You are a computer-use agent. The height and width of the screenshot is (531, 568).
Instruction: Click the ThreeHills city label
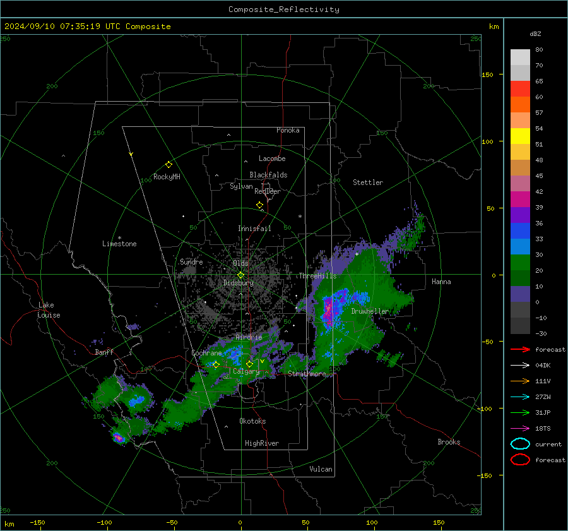pyautogui.click(x=317, y=276)
